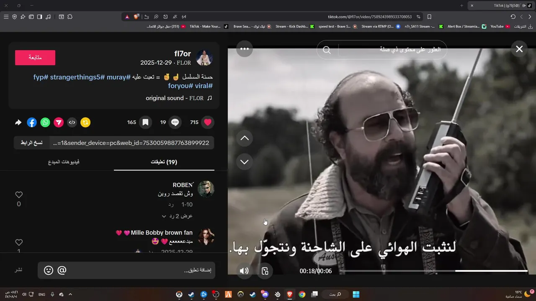536x301 pixels.
Task: Get embed code via the embed icon
Action: (x=72, y=122)
